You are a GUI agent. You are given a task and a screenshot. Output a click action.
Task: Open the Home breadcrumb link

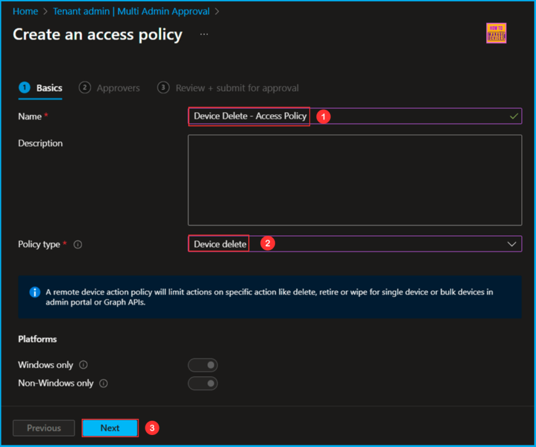click(25, 11)
